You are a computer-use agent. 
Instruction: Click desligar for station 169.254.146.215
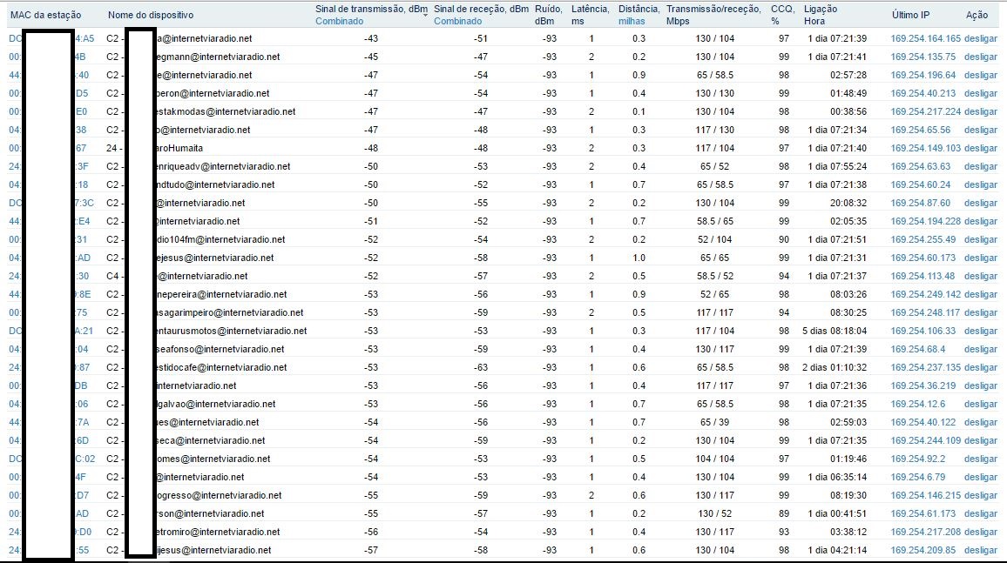tap(981, 495)
